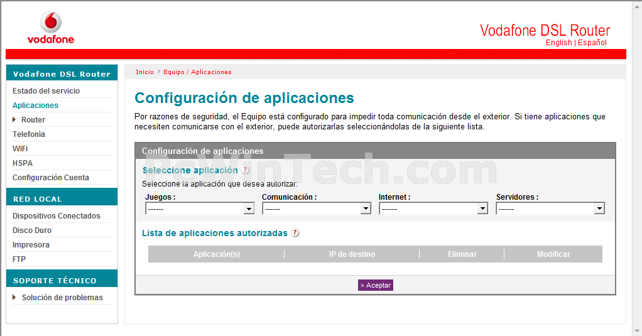642x336 pixels.
Task: Open Disco Duro page
Action: pyautogui.click(x=32, y=230)
